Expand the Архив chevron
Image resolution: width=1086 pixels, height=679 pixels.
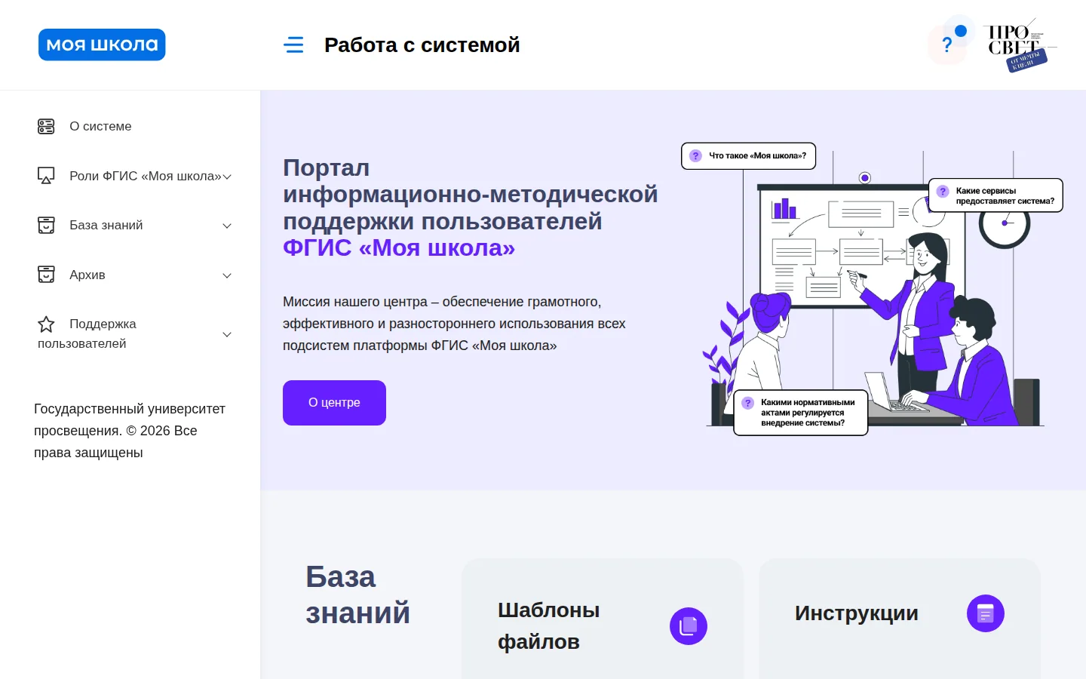click(227, 275)
